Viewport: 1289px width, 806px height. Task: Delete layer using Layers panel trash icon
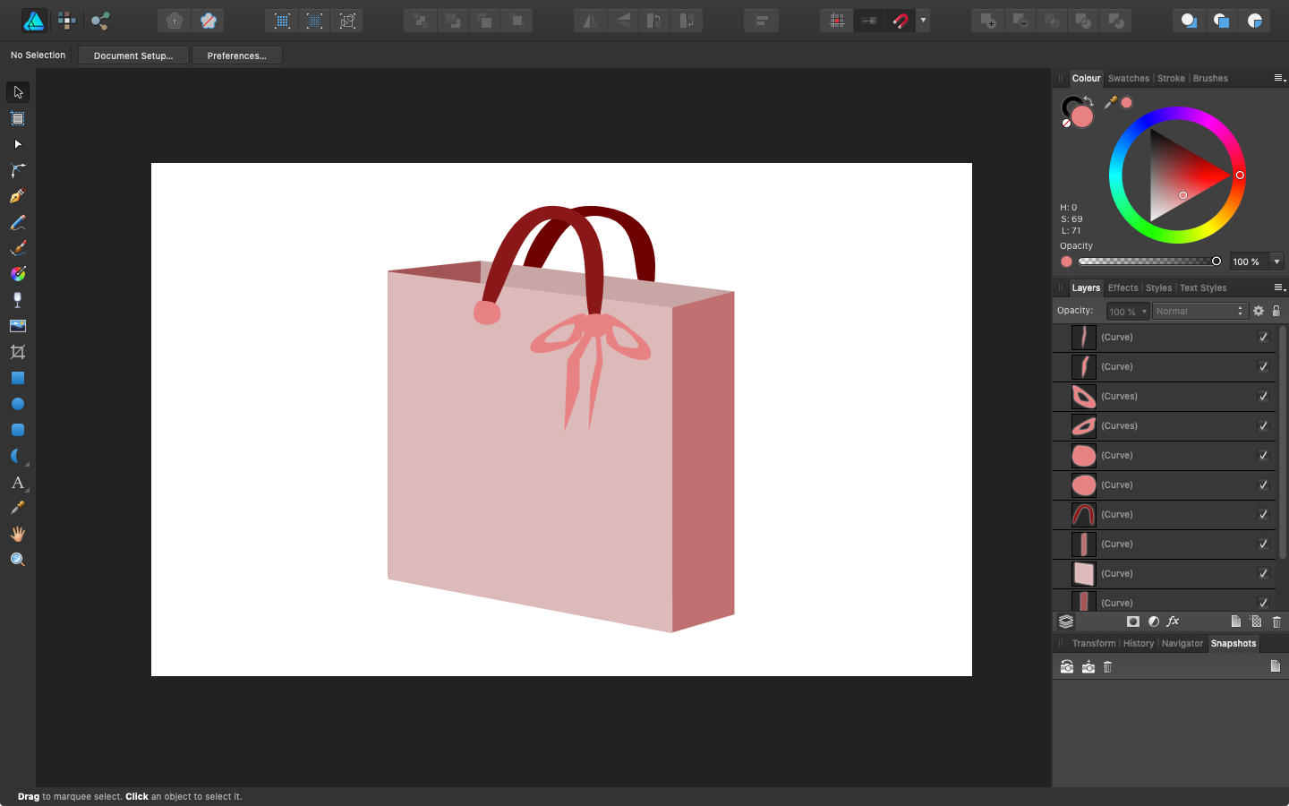[x=1276, y=622]
